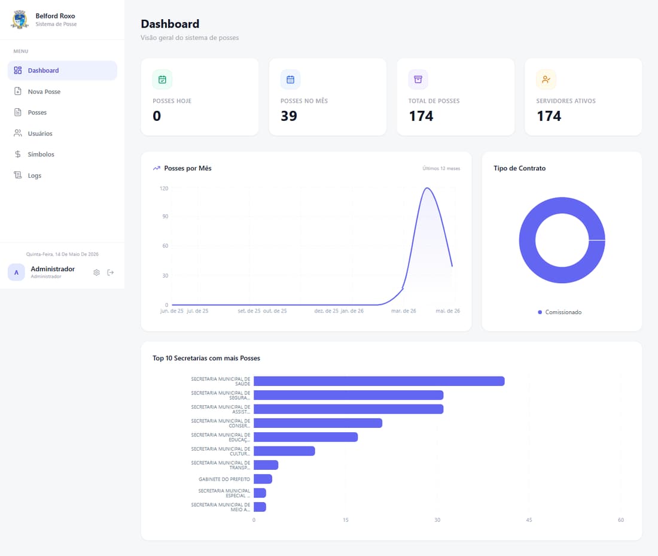
Task: Click the Posses Hoje value 0
Action: 157,116
